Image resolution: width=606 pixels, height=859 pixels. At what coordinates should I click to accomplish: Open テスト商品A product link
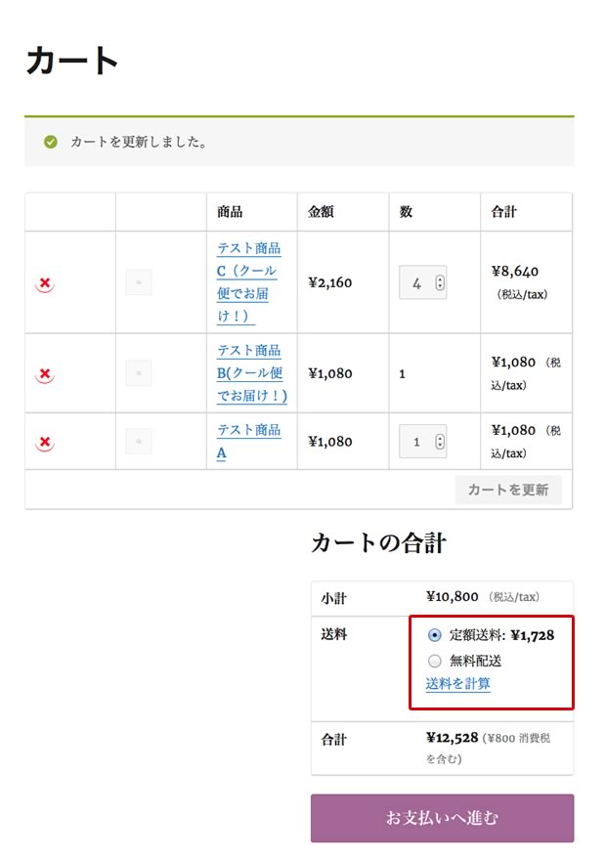[248, 442]
